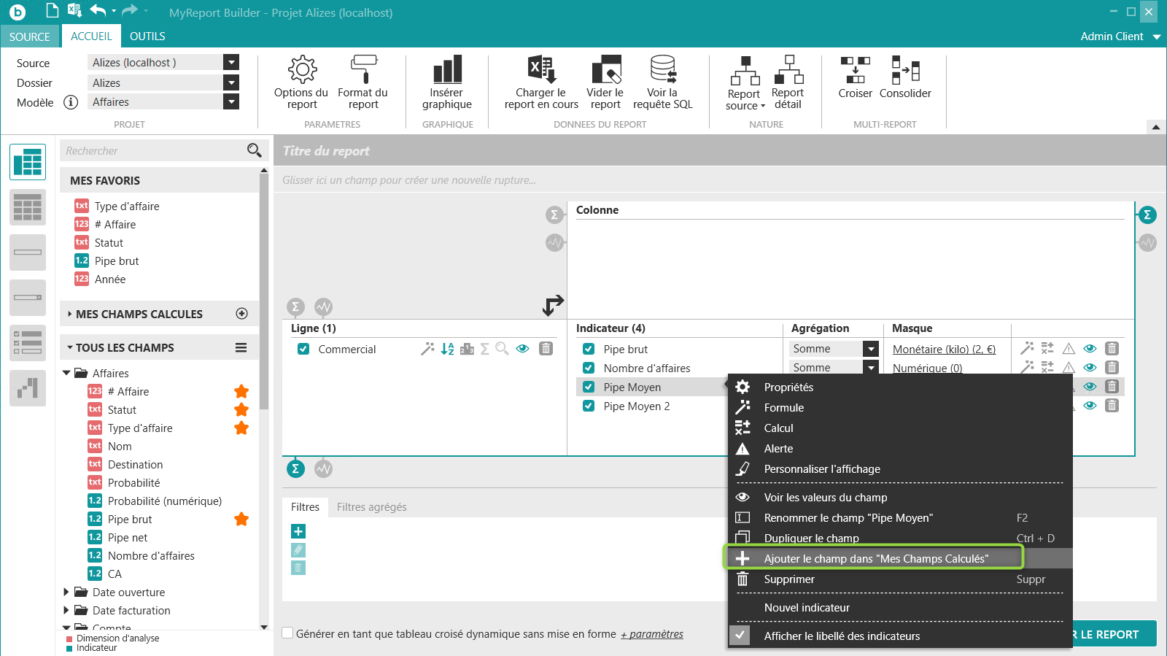Select Ajouter le champ dans Mes Champs Calculés
Image resolution: width=1167 pixels, height=656 pixels.
tap(875, 558)
